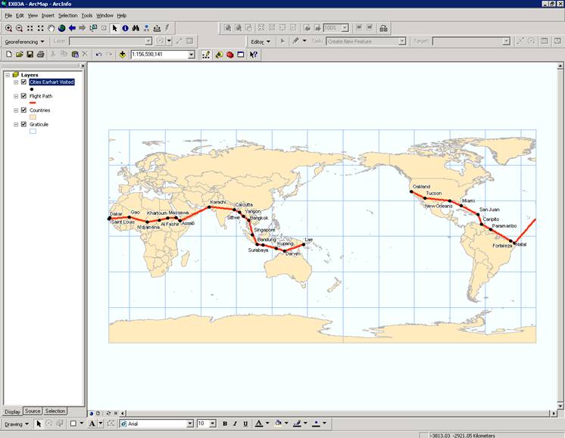Collapse the Layers tree node
This screenshot has height=438, width=565.
tap(8, 75)
